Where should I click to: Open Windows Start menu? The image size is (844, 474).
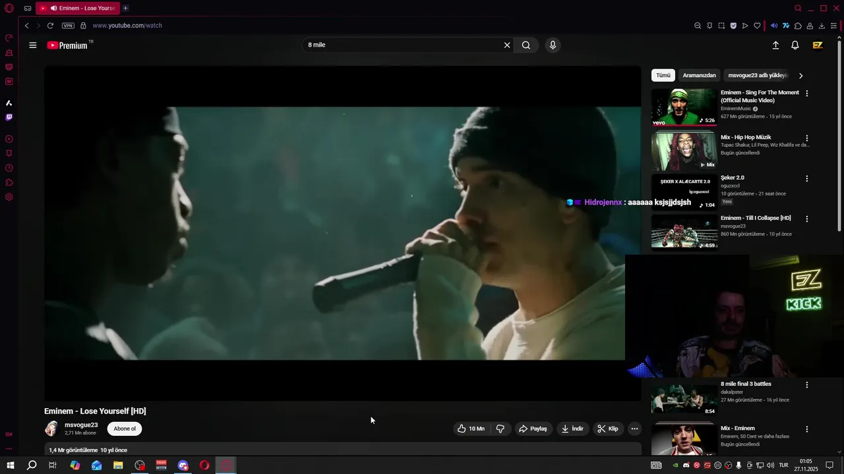point(11,465)
